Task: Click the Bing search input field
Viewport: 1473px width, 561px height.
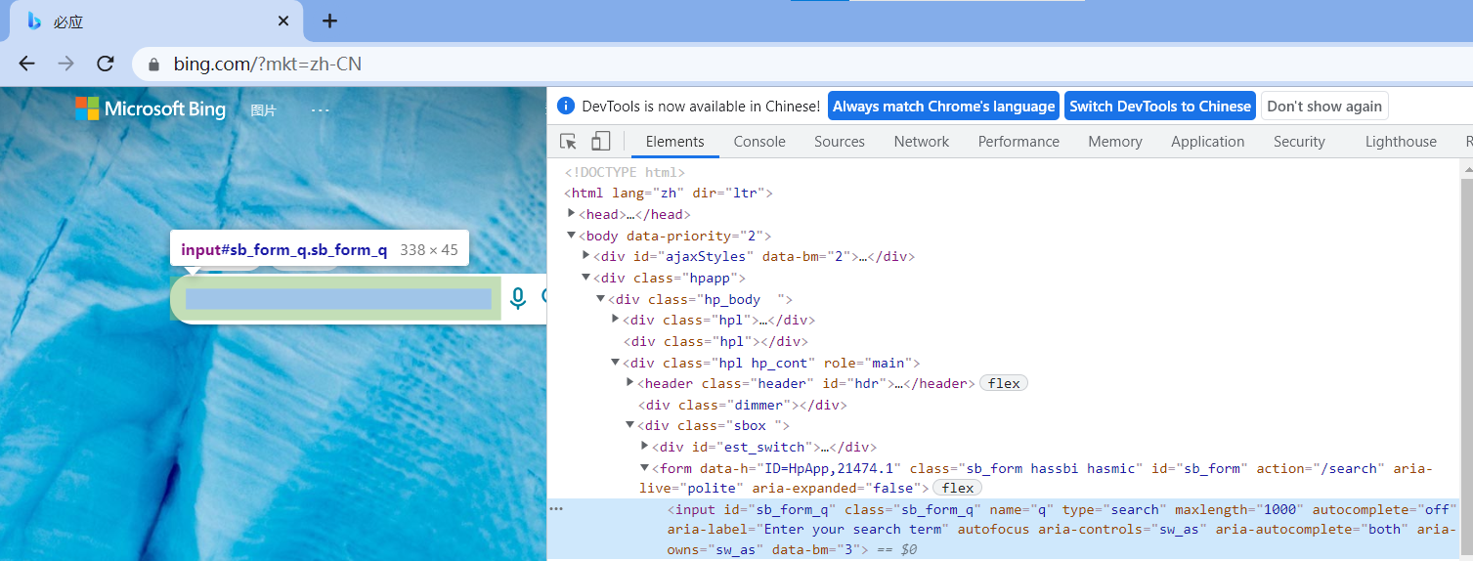Action: 337,299
